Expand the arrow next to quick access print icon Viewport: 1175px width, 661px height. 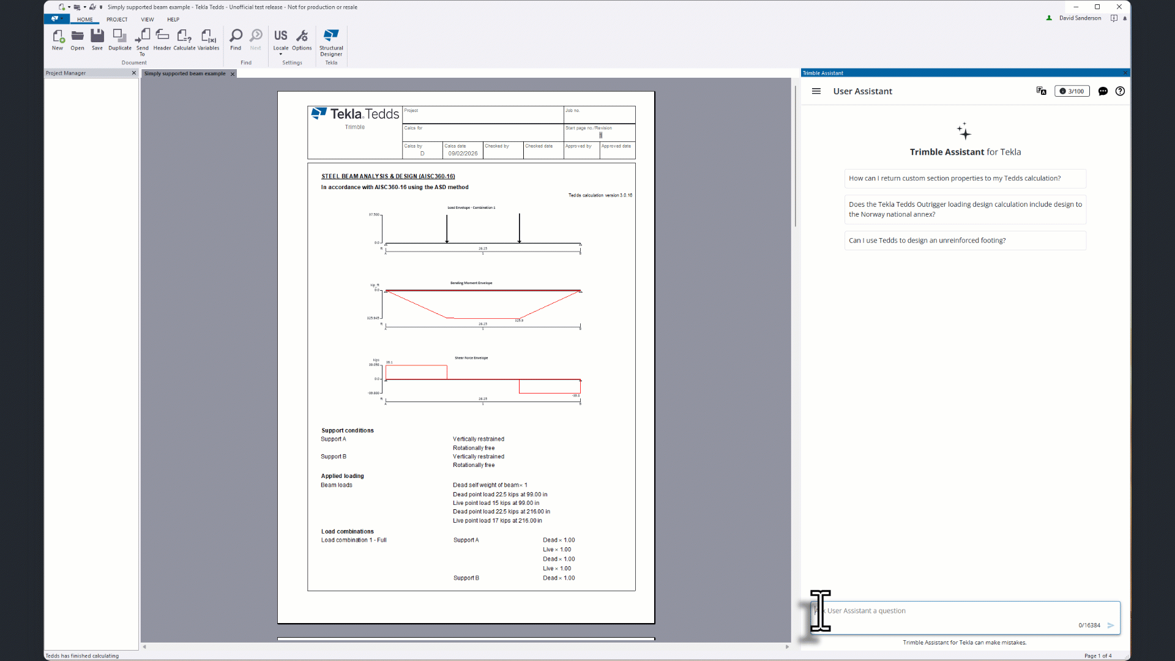[x=84, y=7]
